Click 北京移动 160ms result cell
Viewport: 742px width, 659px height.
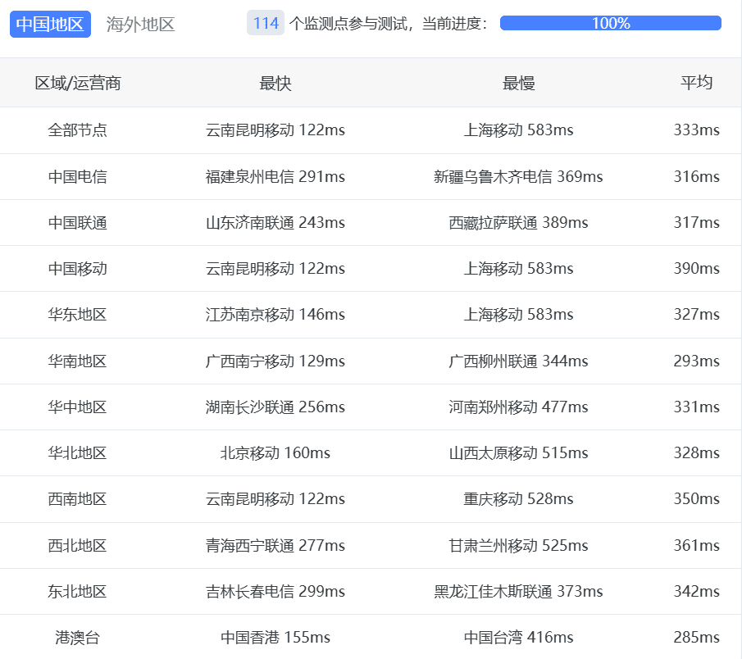273,452
